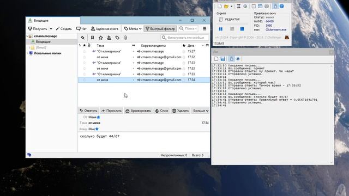The height and width of the screenshot is (196, 349).
Task: Click the star next to recipient Мне
Action: [x=97, y=129]
